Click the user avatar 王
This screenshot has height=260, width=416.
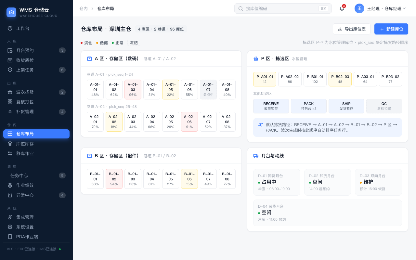359,8
